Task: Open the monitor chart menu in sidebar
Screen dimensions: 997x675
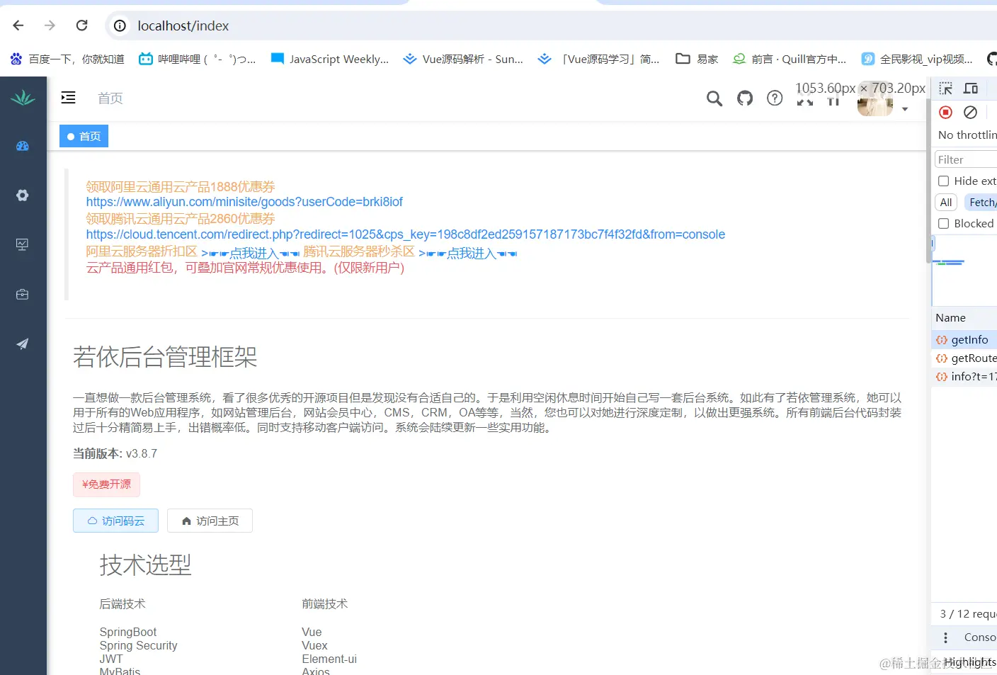Action: pyautogui.click(x=23, y=244)
